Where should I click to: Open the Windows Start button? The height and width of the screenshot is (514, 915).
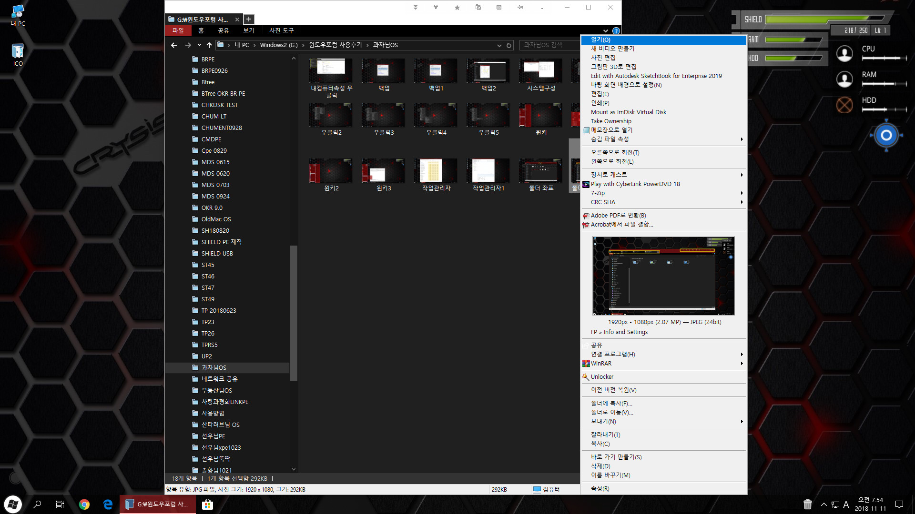pyautogui.click(x=13, y=504)
